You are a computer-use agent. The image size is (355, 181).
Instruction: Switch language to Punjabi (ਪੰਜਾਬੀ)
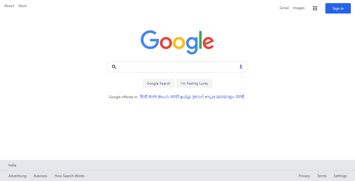click(240, 97)
